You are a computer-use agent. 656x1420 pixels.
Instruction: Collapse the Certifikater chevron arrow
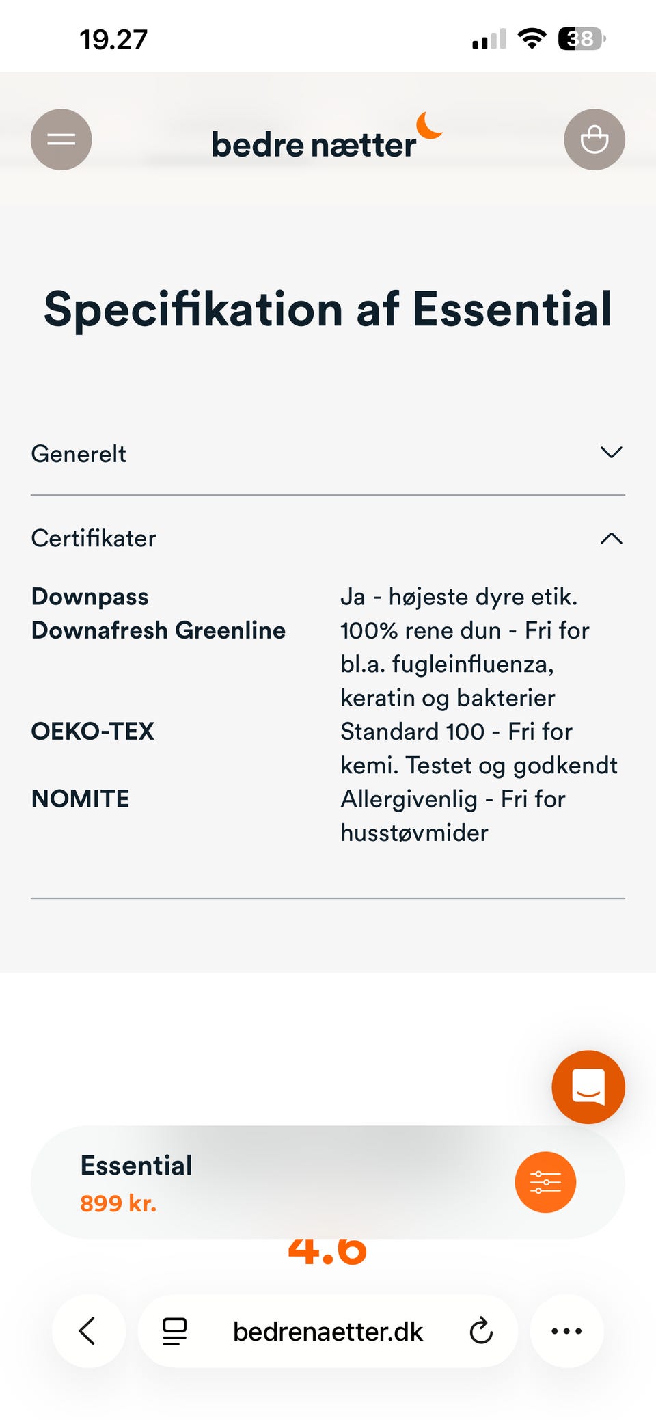tap(611, 539)
